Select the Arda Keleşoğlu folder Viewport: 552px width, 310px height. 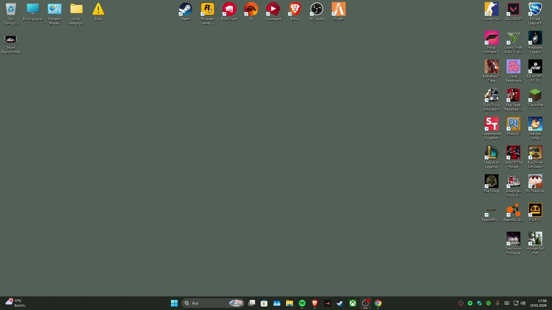76,14
